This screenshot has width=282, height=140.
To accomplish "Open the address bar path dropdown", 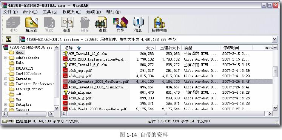I will 274,39.
